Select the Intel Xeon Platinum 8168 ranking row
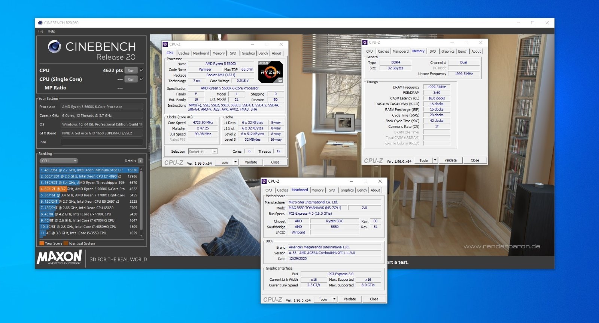Screen dimensions: 599x323 pos(89,170)
